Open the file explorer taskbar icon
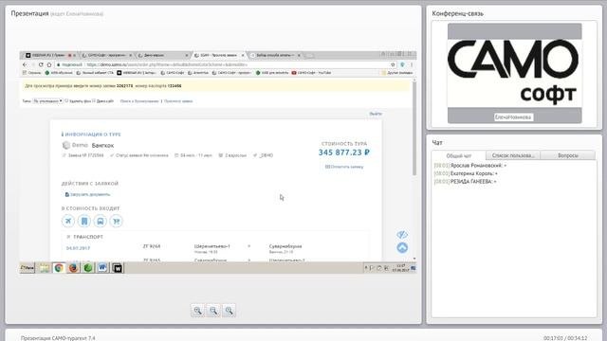 coord(45,267)
